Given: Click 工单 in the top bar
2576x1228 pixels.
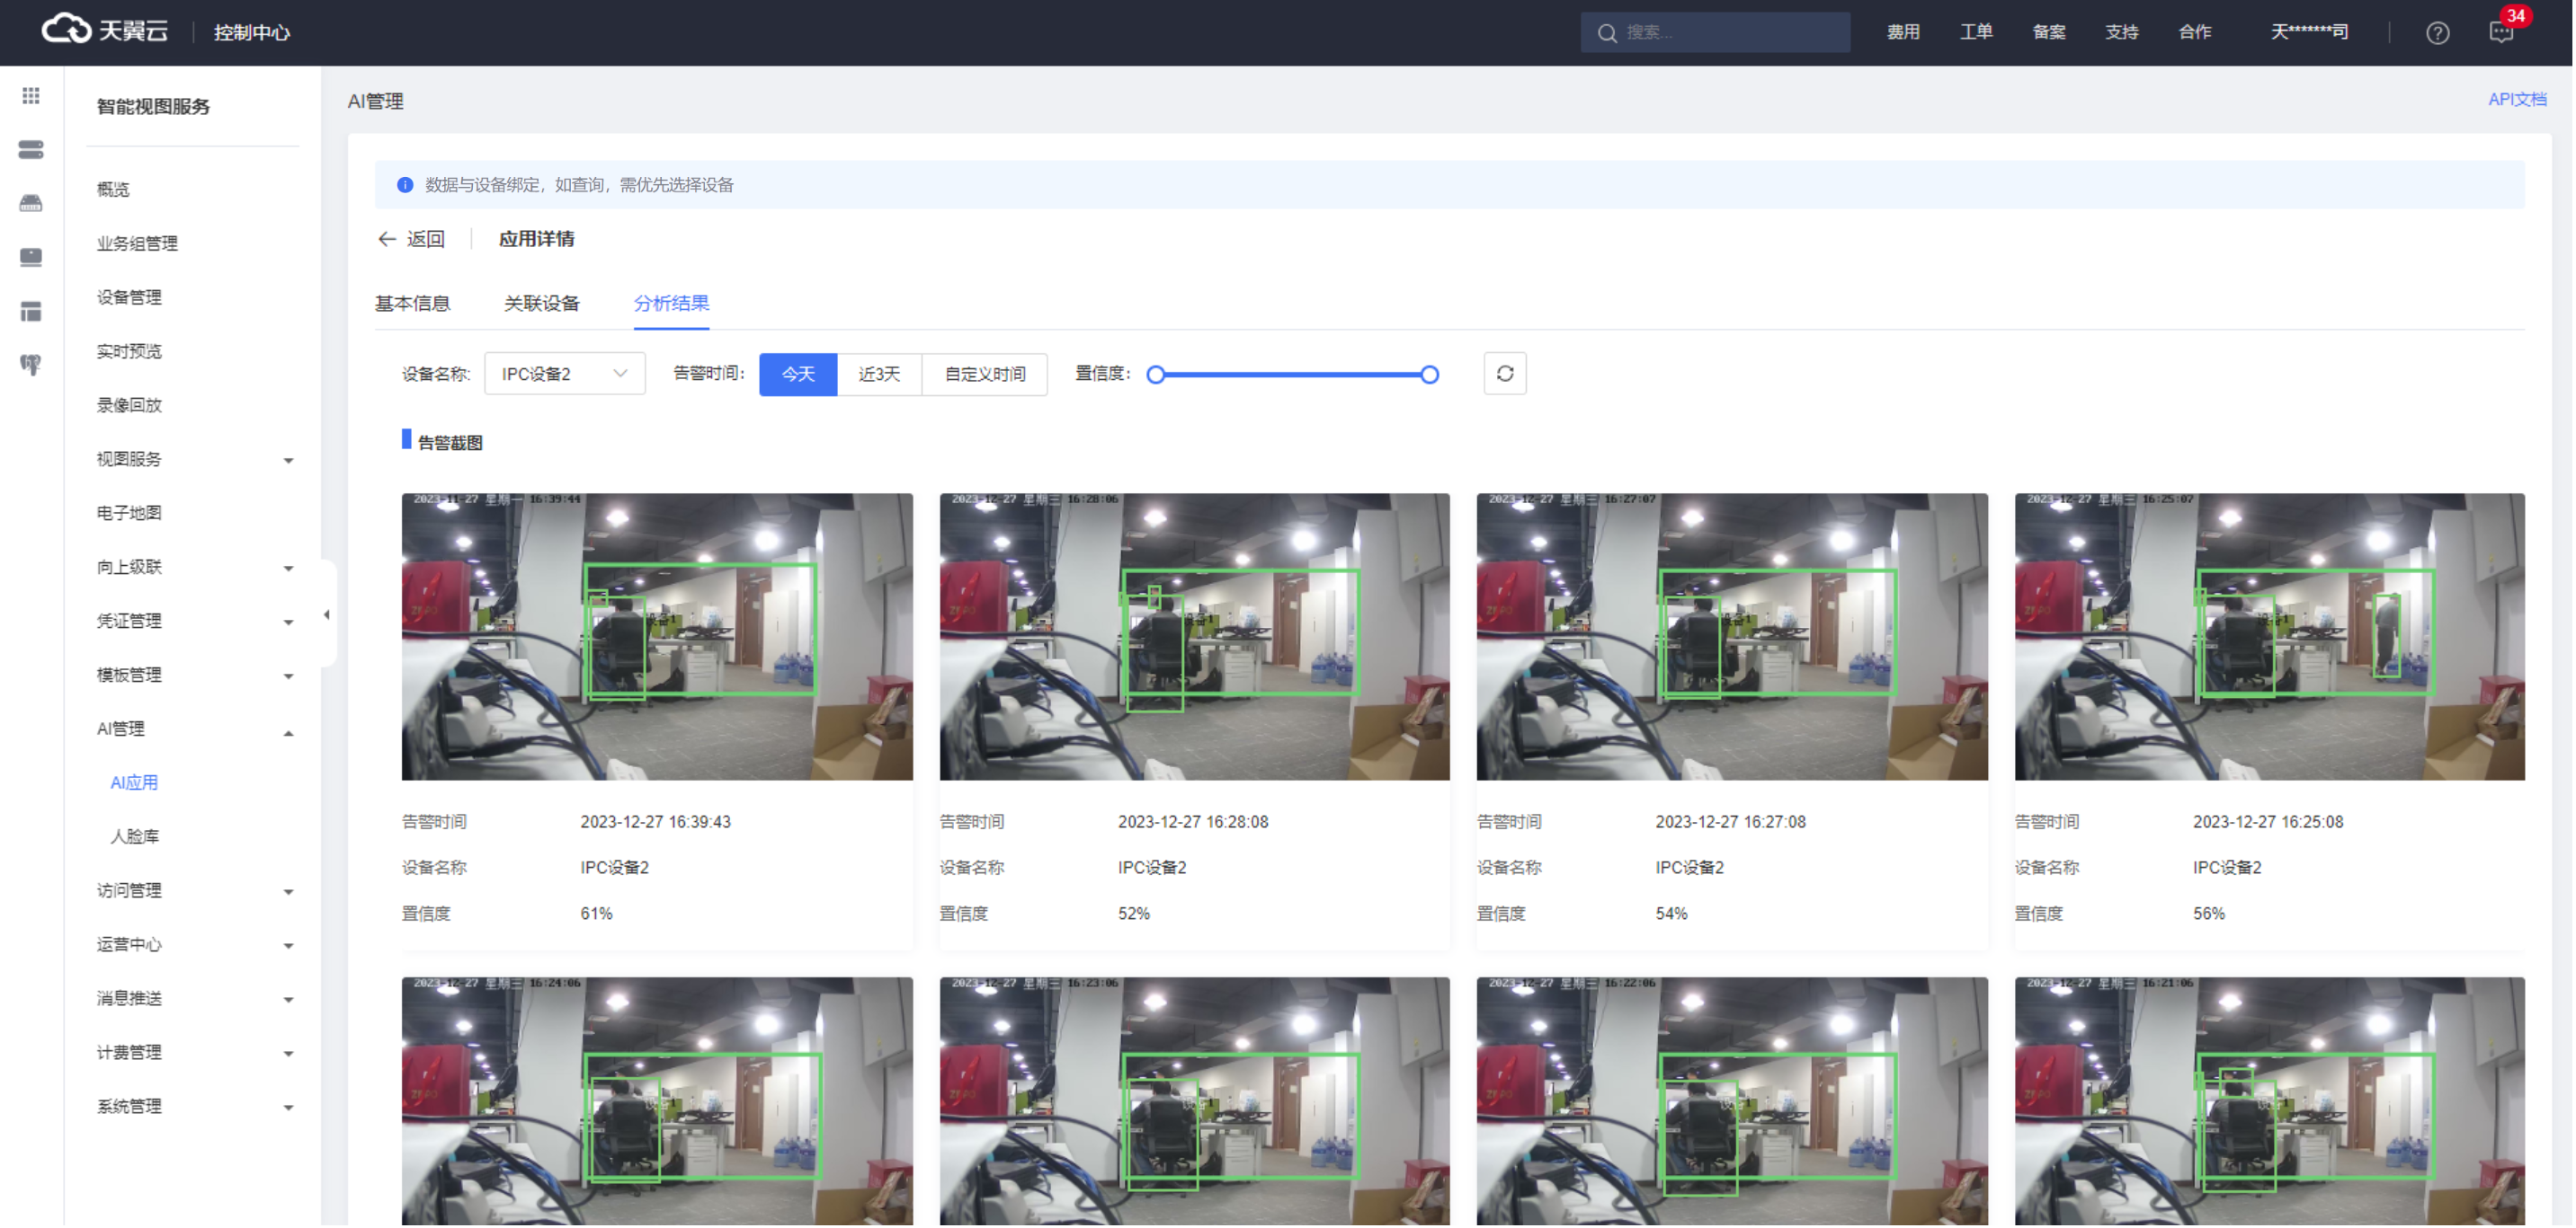Looking at the screenshot, I should [1977, 32].
